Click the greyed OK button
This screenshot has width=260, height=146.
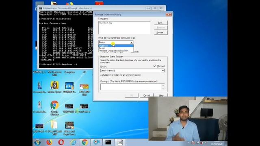click(132, 96)
